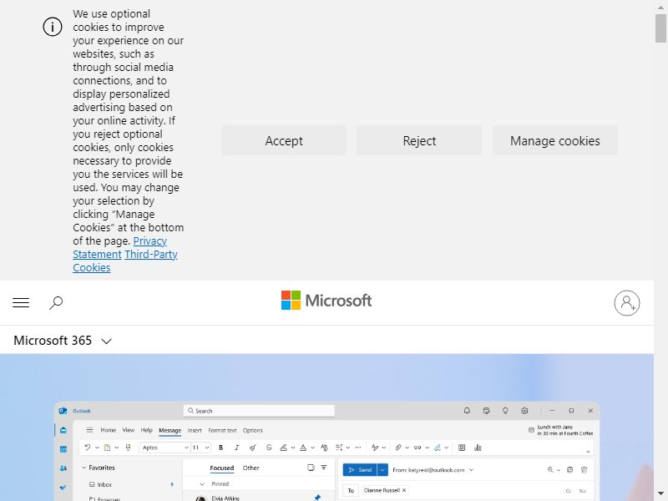The width and height of the screenshot is (668, 501).
Task: Click the Microsoft site search magnifier icon
Action: tap(56, 303)
